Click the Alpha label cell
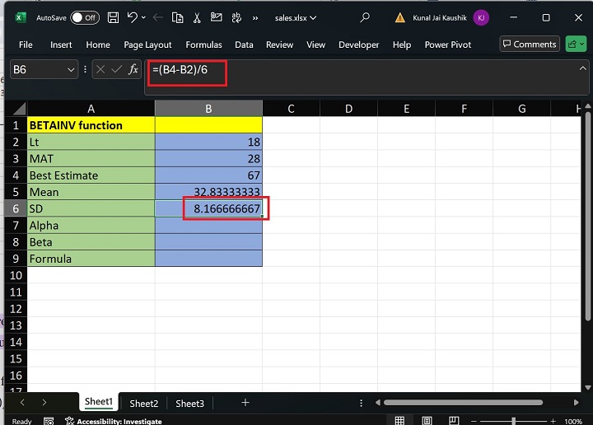Screen dimensions: 593x425 pyautogui.click(x=91, y=226)
